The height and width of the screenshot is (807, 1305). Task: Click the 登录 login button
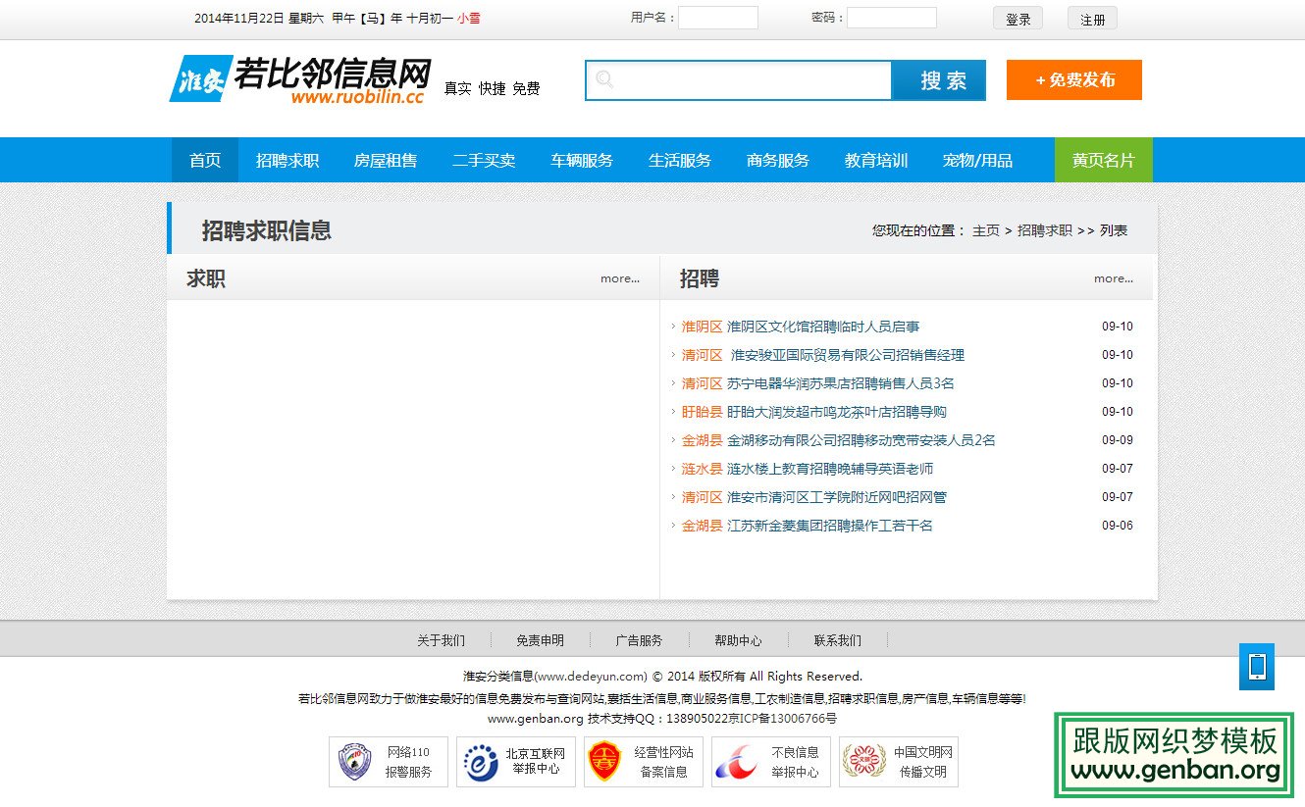[1018, 18]
